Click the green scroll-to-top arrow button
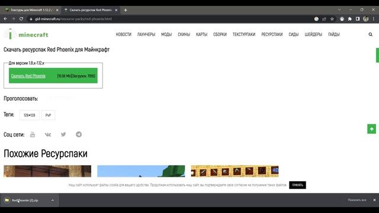The image size is (379, 213). point(372,129)
